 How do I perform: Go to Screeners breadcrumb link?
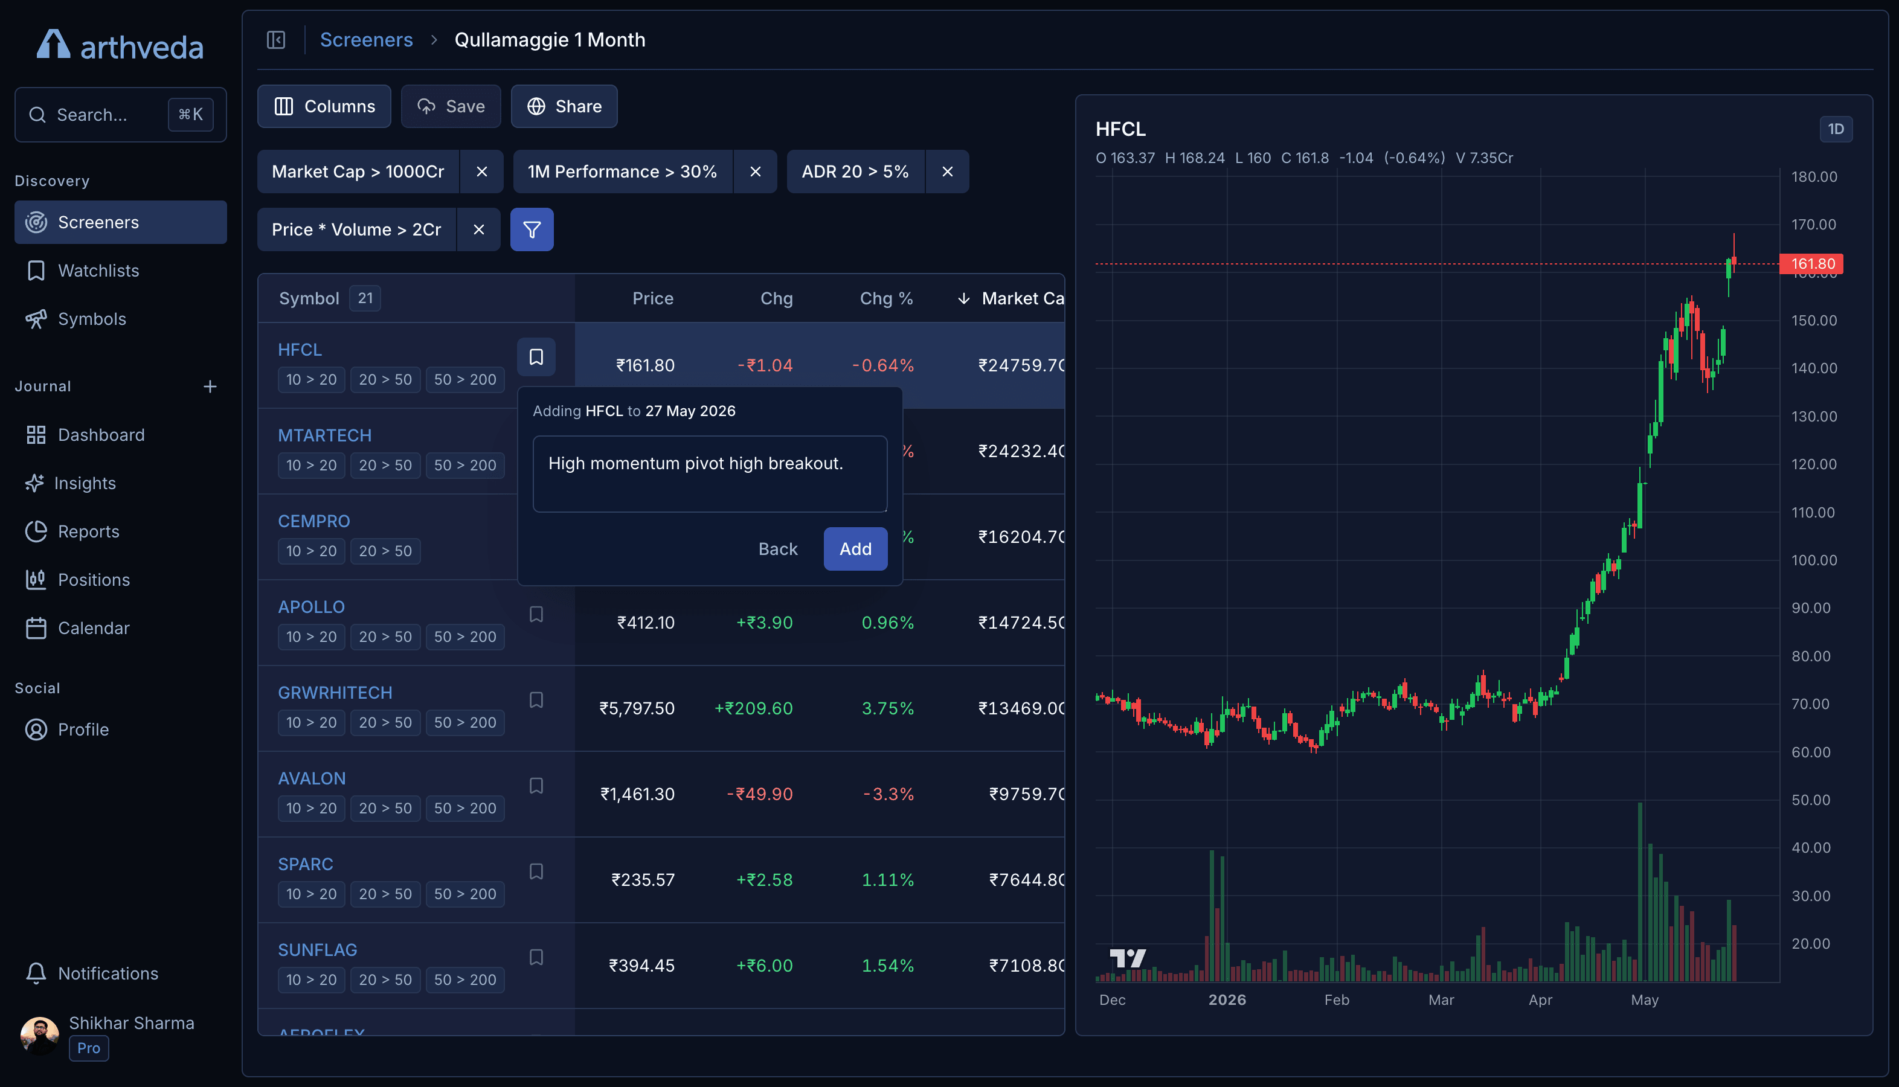366,40
